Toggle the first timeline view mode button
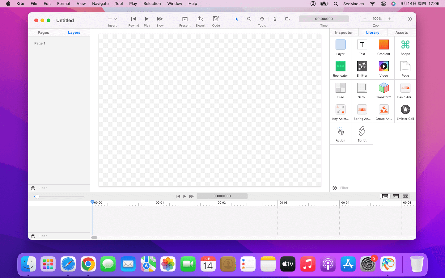The image size is (445, 278). point(385,196)
